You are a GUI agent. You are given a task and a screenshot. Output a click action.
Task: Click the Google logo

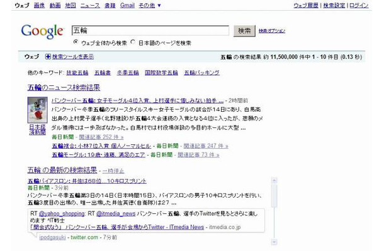[x=42, y=31]
